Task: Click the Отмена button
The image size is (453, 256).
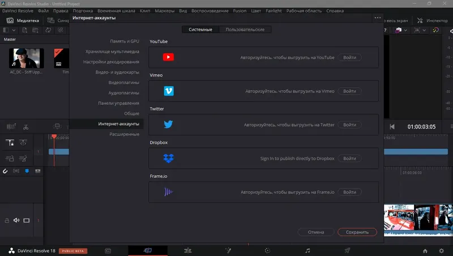Action: tap(316, 232)
